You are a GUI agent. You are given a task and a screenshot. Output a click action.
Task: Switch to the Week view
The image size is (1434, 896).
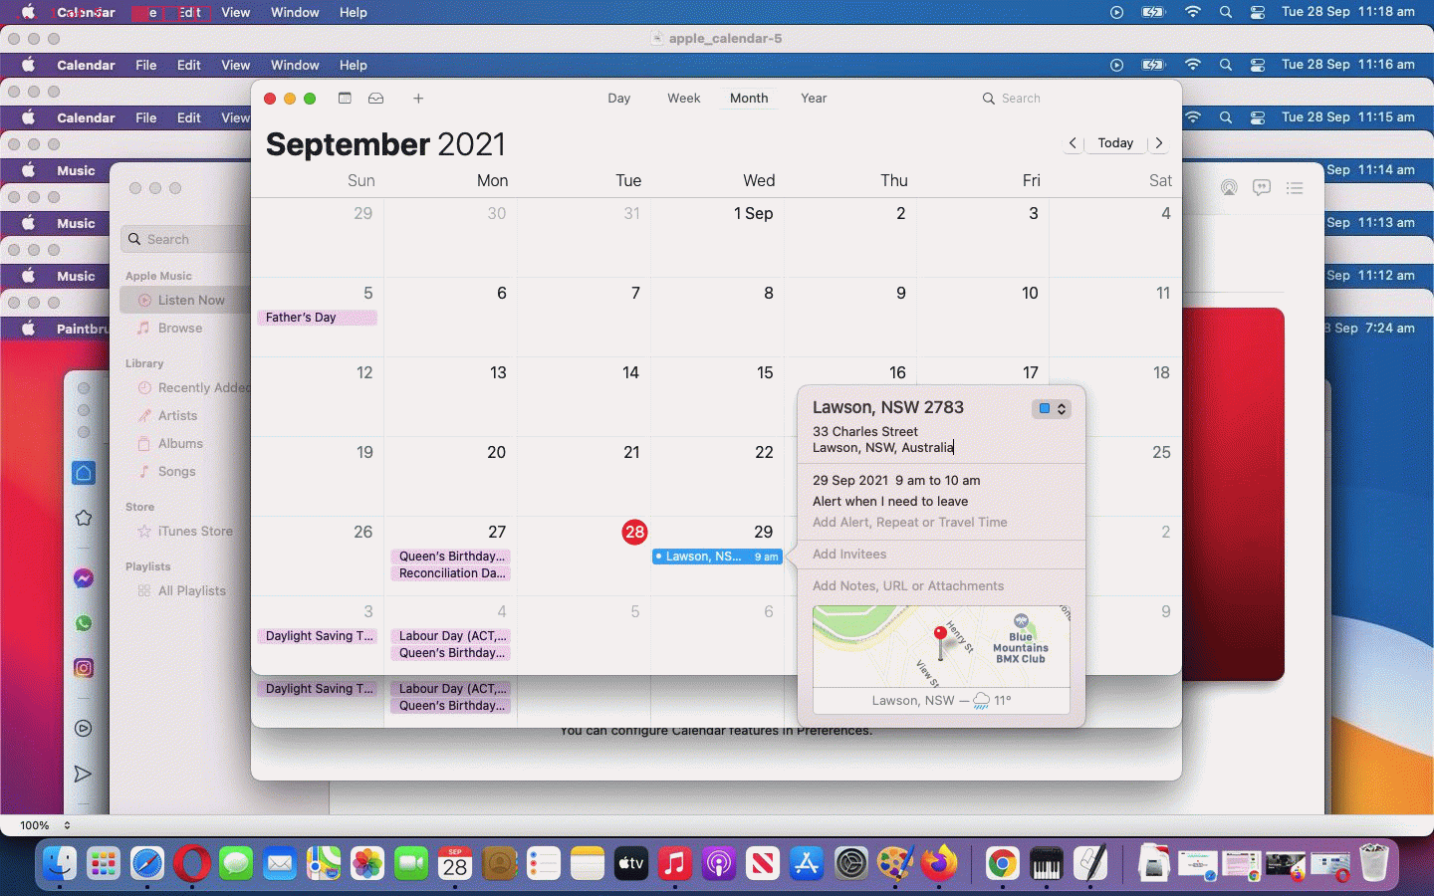coord(683,99)
